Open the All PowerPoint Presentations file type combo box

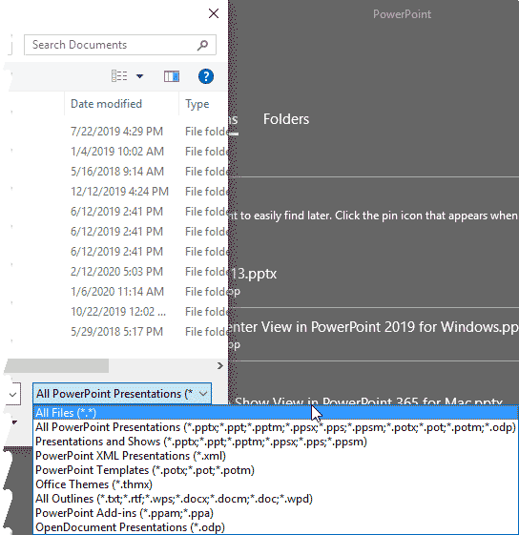point(122,394)
